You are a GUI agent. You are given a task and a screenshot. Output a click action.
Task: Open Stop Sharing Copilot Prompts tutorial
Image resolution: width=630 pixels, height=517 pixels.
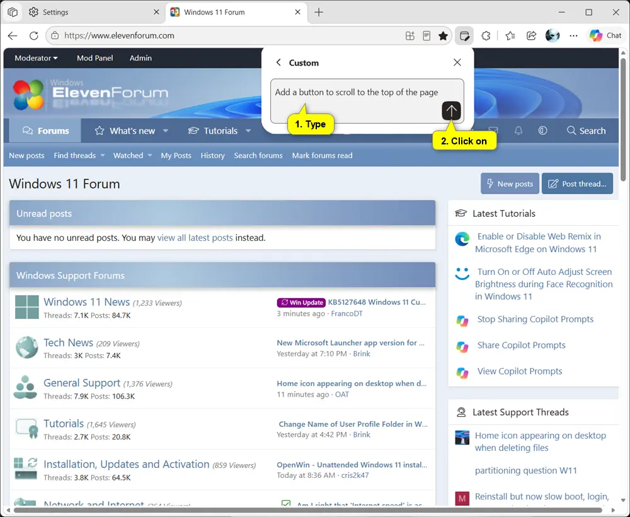[535, 319]
